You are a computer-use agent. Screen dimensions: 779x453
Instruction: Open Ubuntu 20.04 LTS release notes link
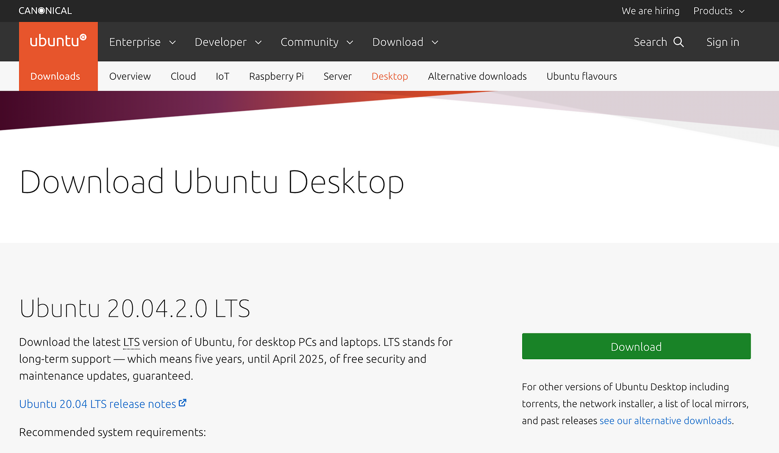click(97, 404)
